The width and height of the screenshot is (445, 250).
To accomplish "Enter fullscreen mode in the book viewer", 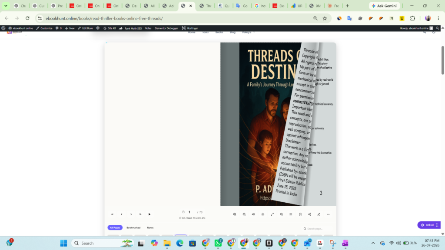I will pos(272,214).
